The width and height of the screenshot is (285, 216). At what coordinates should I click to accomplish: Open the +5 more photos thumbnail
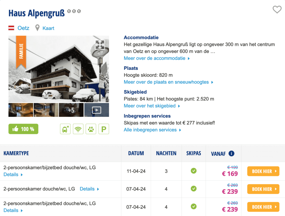(x=71, y=110)
